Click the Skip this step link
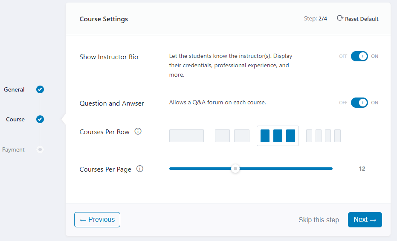The height and width of the screenshot is (241, 397). coord(319,220)
